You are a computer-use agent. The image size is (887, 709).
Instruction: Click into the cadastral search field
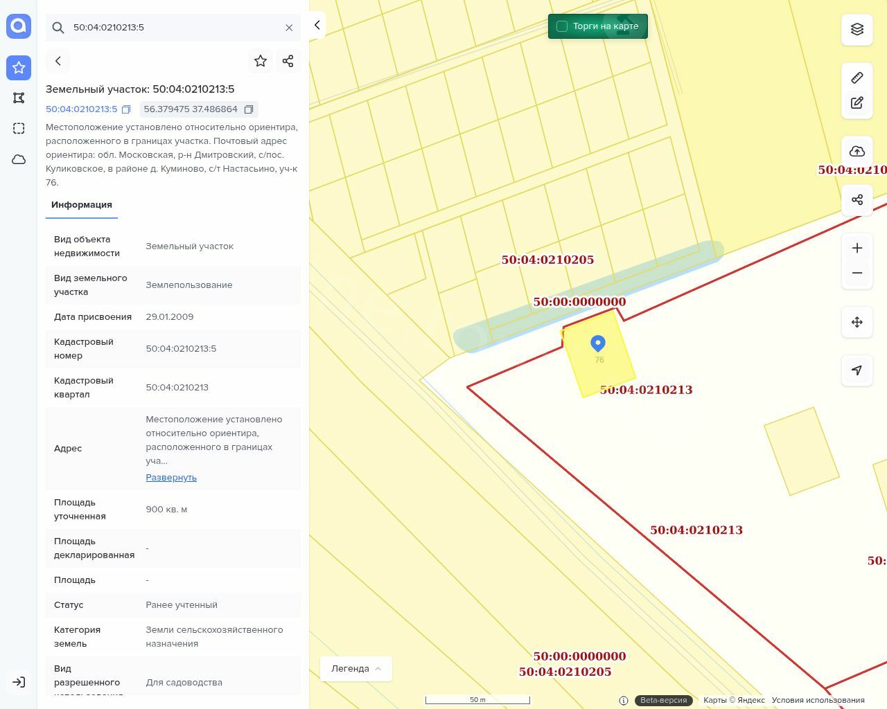click(173, 28)
